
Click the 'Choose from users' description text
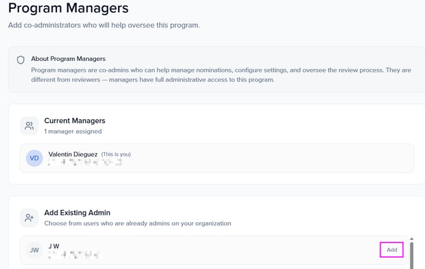click(137, 223)
